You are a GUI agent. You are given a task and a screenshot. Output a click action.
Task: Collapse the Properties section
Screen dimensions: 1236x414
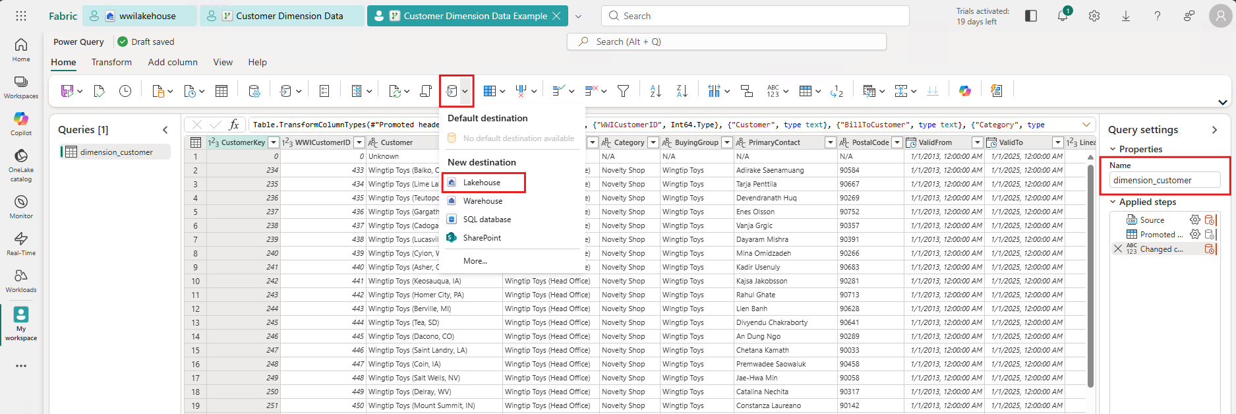coord(1113,149)
